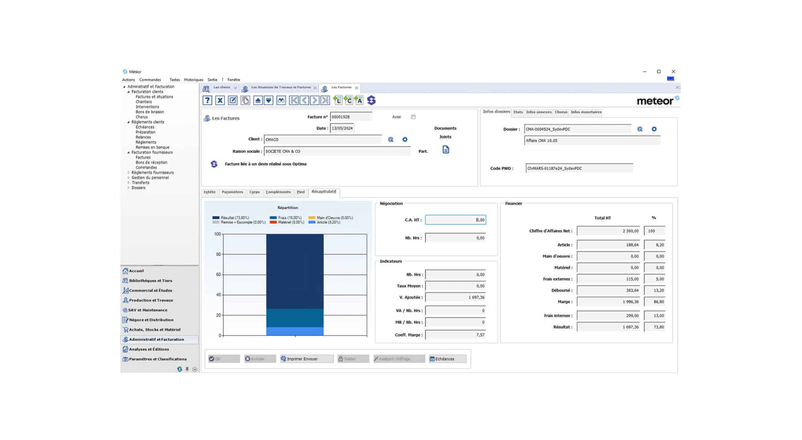
Task: Click the C.A. HT input field
Action: tap(455, 220)
